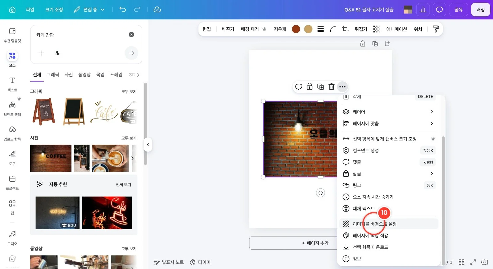Open the analytics chart icon
The width and height of the screenshot is (493, 269).
tap(423, 10)
